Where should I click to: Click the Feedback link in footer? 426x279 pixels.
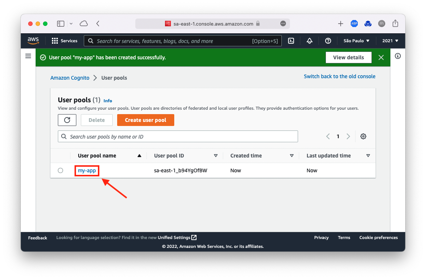(37, 238)
